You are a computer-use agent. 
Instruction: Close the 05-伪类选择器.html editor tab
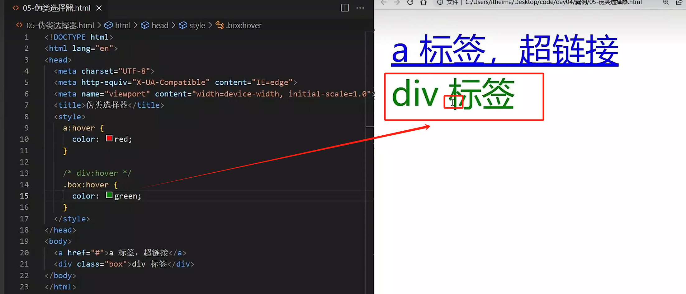coord(99,8)
